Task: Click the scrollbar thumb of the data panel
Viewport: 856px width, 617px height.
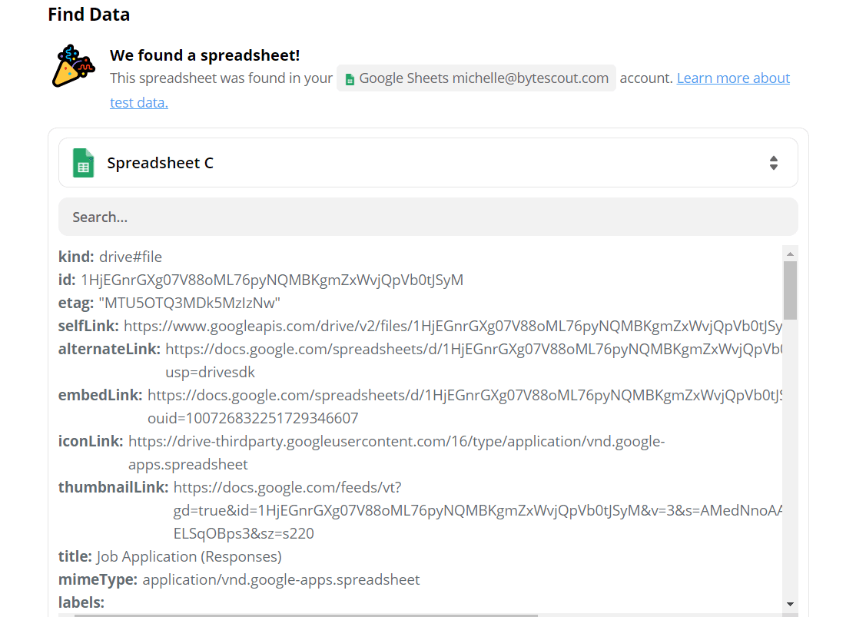Action: pos(790,290)
